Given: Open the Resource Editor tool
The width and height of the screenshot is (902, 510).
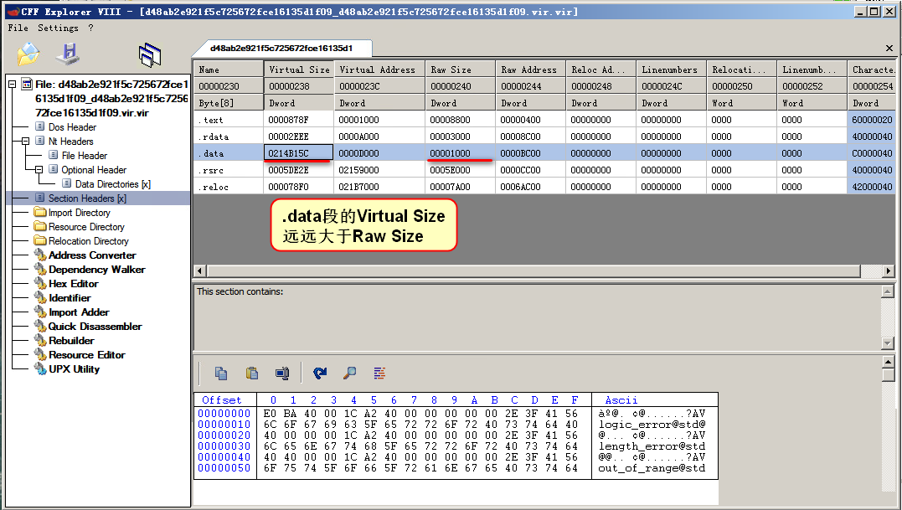Looking at the screenshot, I should pos(87,355).
